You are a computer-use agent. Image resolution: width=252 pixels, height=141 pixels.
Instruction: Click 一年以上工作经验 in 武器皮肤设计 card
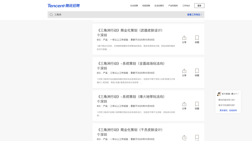coord(119,40)
